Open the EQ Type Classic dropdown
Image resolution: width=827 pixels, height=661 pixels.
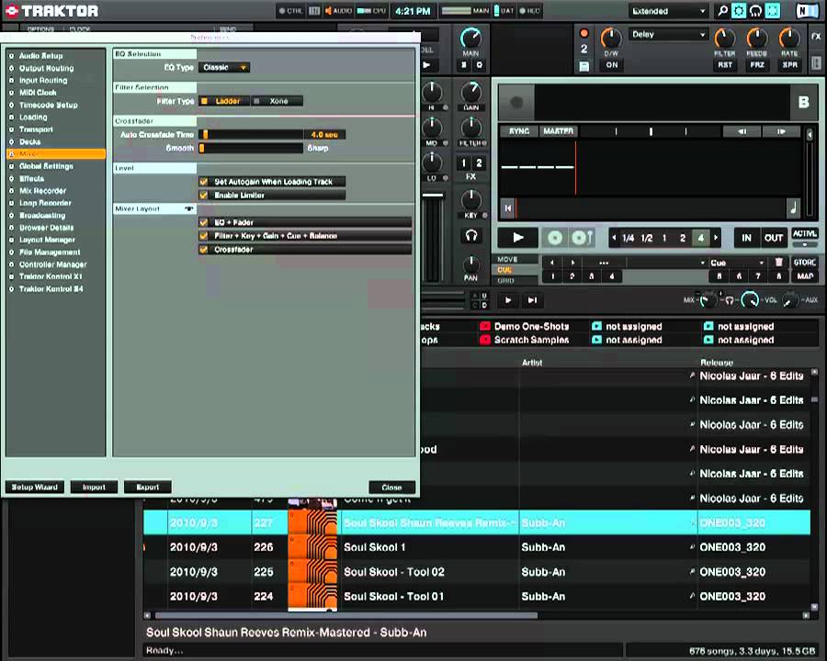tap(224, 67)
